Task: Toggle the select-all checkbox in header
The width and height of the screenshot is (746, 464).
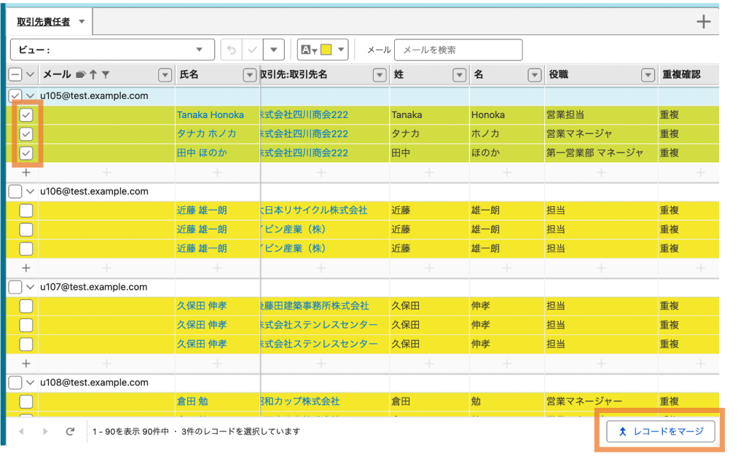Action: (x=15, y=74)
